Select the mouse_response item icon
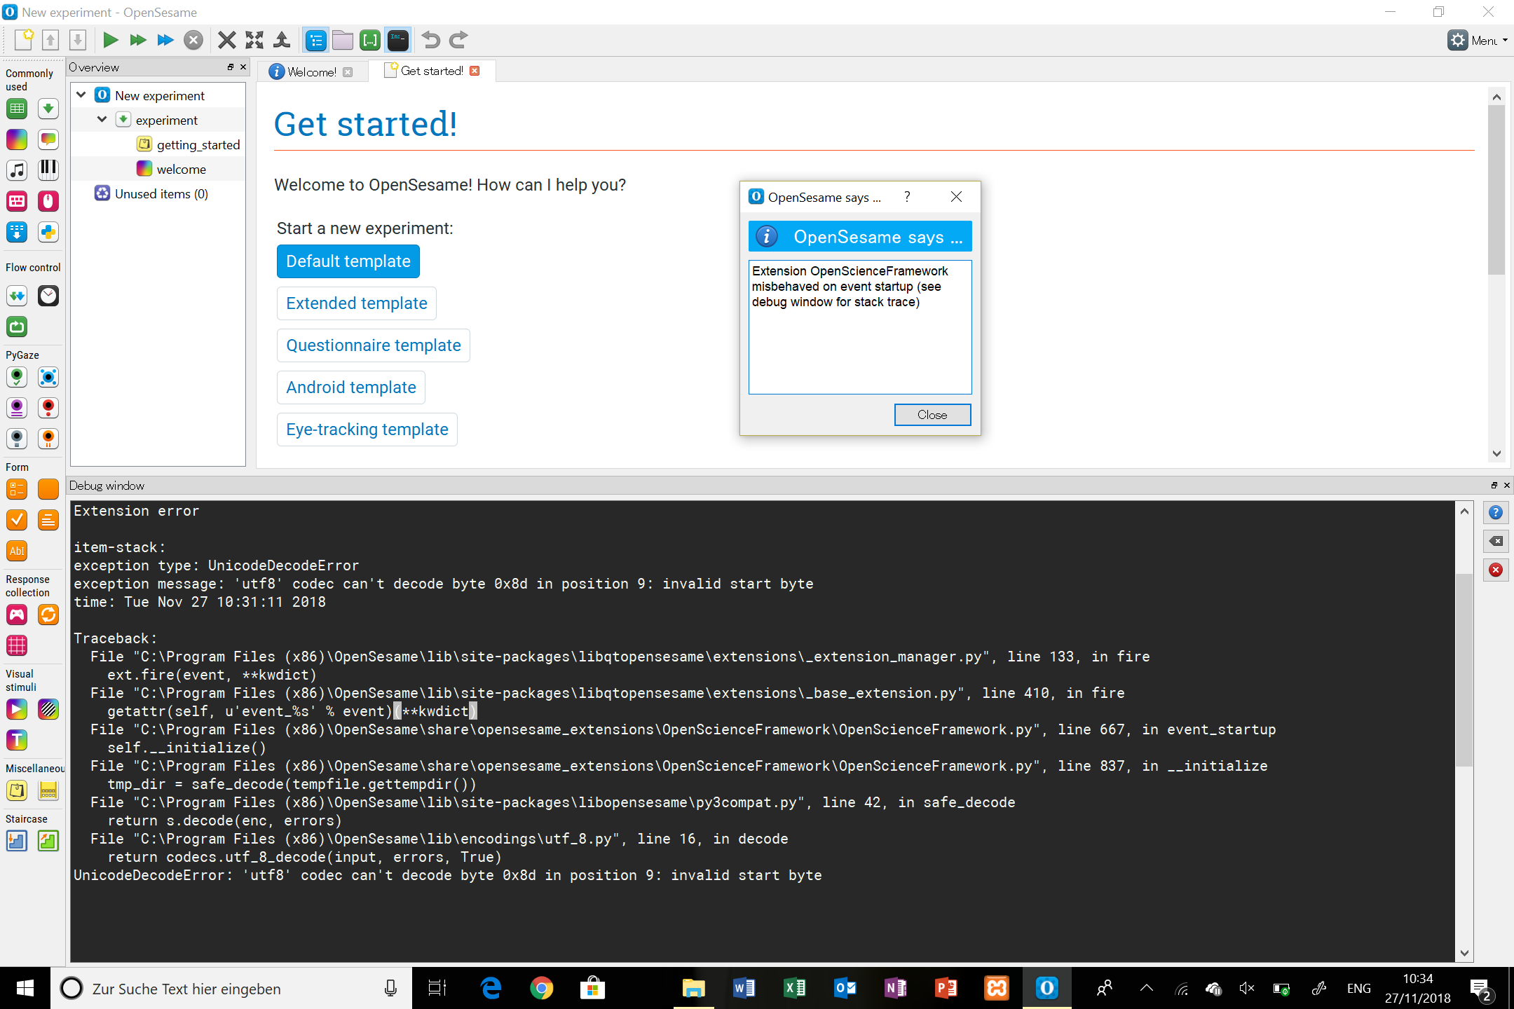 tap(48, 201)
